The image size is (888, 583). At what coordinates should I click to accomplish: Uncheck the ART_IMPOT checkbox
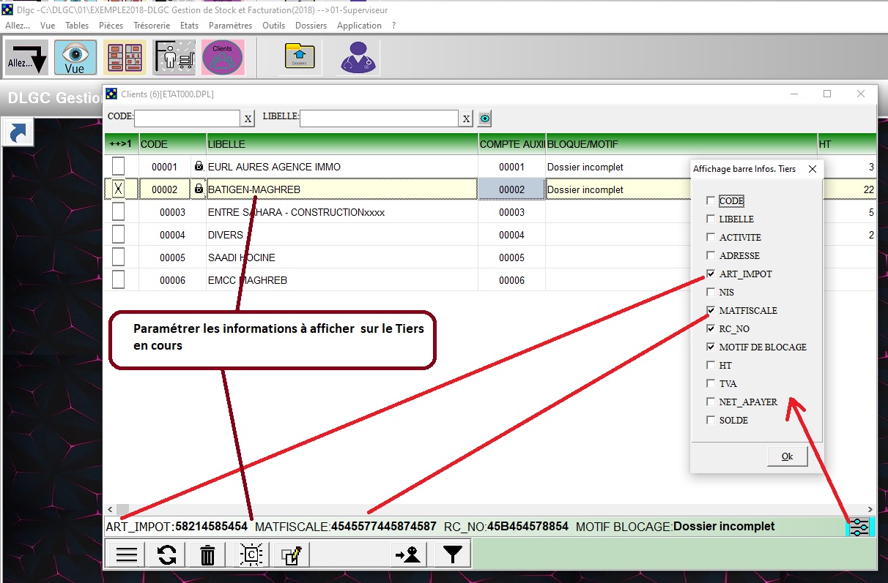[711, 274]
